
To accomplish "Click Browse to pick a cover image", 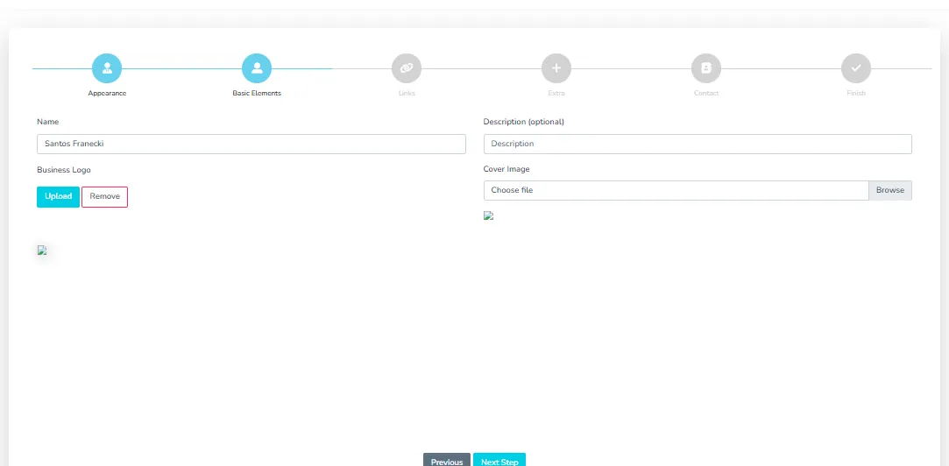I will pos(889,190).
